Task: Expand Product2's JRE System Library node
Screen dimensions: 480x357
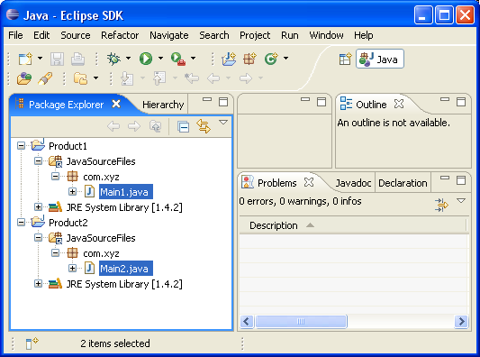Action: (x=38, y=284)
